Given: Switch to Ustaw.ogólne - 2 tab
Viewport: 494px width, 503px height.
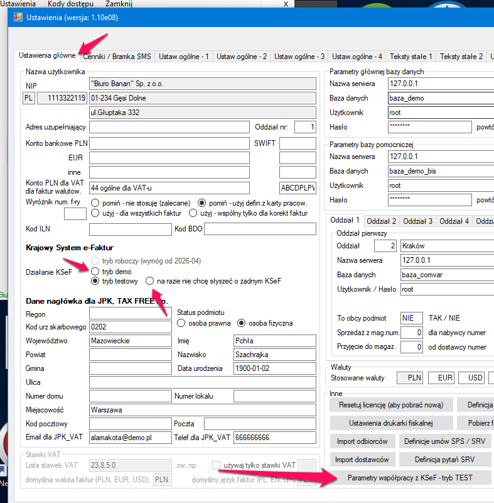Looking at the screenshot, I should coord(242,57).
